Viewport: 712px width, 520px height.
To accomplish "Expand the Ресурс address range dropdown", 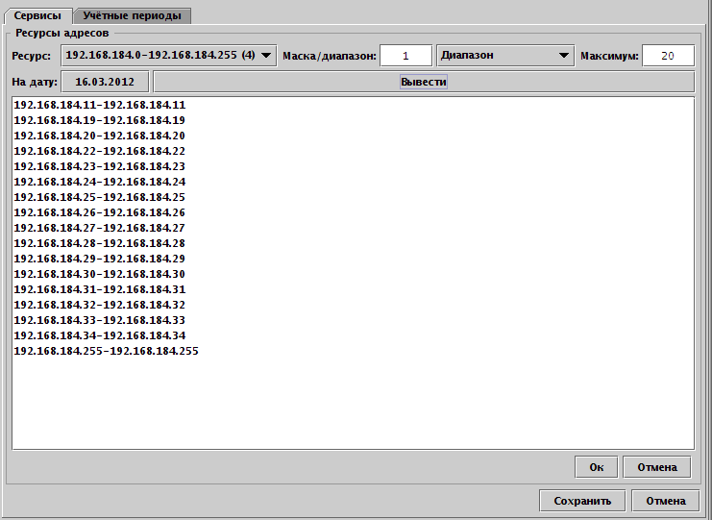I will tap(169, 56).
